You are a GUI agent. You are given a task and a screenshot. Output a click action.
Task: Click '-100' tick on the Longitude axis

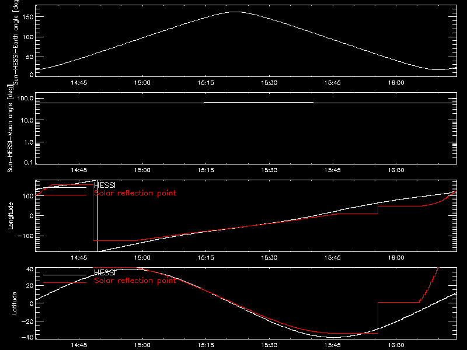coord(26,236)
